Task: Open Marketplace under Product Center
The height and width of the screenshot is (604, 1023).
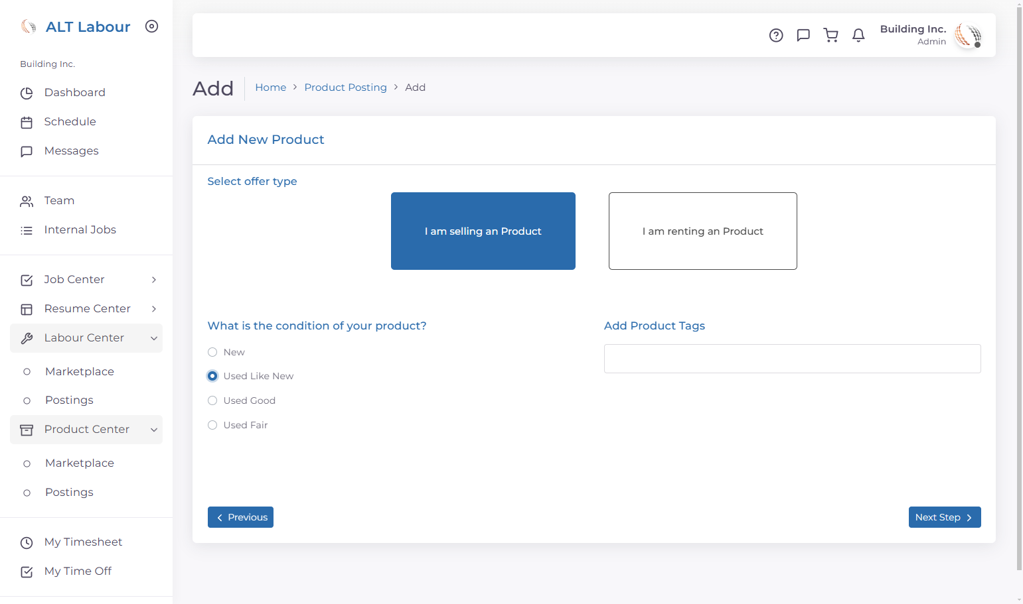Action: tap(80, 463)
